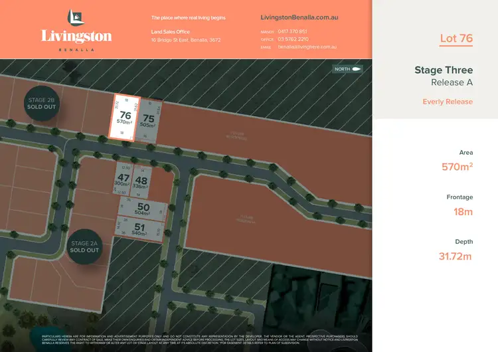The height and width of the screenshot is (352, 498).
Task: Click office phone 03 5762 2210
Action: (x=293, y=39)
